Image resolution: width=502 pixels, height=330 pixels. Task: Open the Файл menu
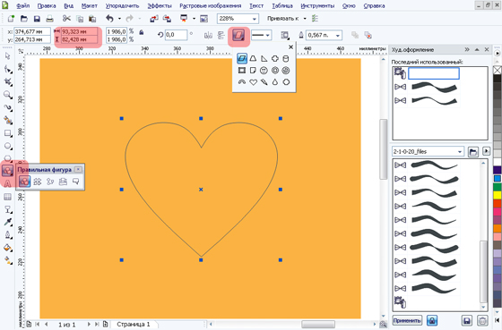[x=22, y=5]
